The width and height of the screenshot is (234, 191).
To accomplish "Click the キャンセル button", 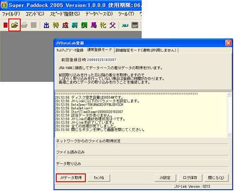I will tap(99, 178).
